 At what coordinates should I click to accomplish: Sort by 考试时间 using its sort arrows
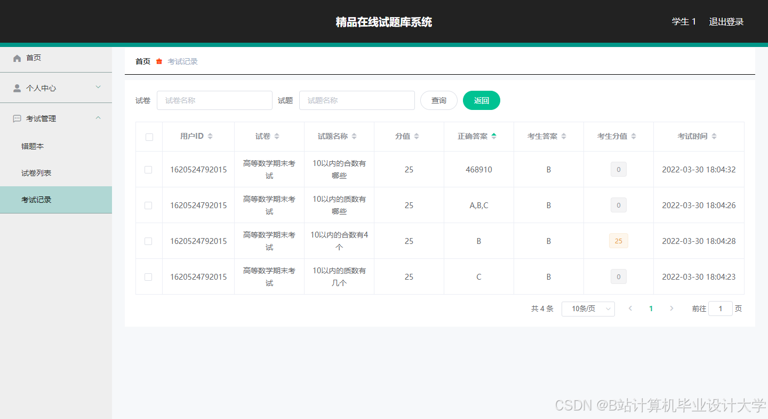[714, 137]
